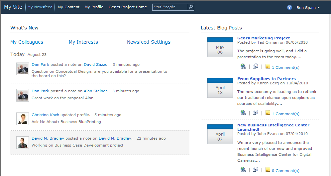Viewport: 331px width, 176px height.
Task: Click comment note icon under Gears Marketing Project
Action: 268,66
